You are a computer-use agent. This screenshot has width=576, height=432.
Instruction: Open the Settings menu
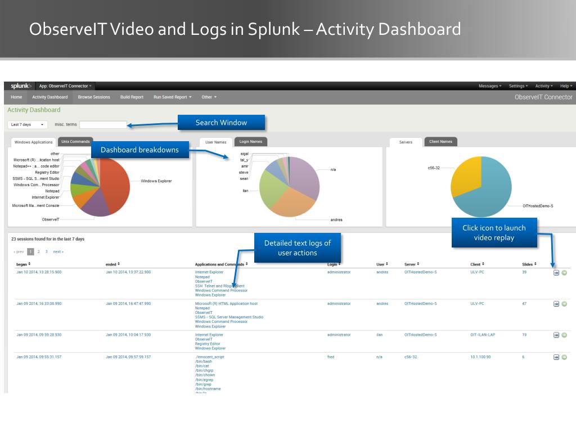(518, 86)
